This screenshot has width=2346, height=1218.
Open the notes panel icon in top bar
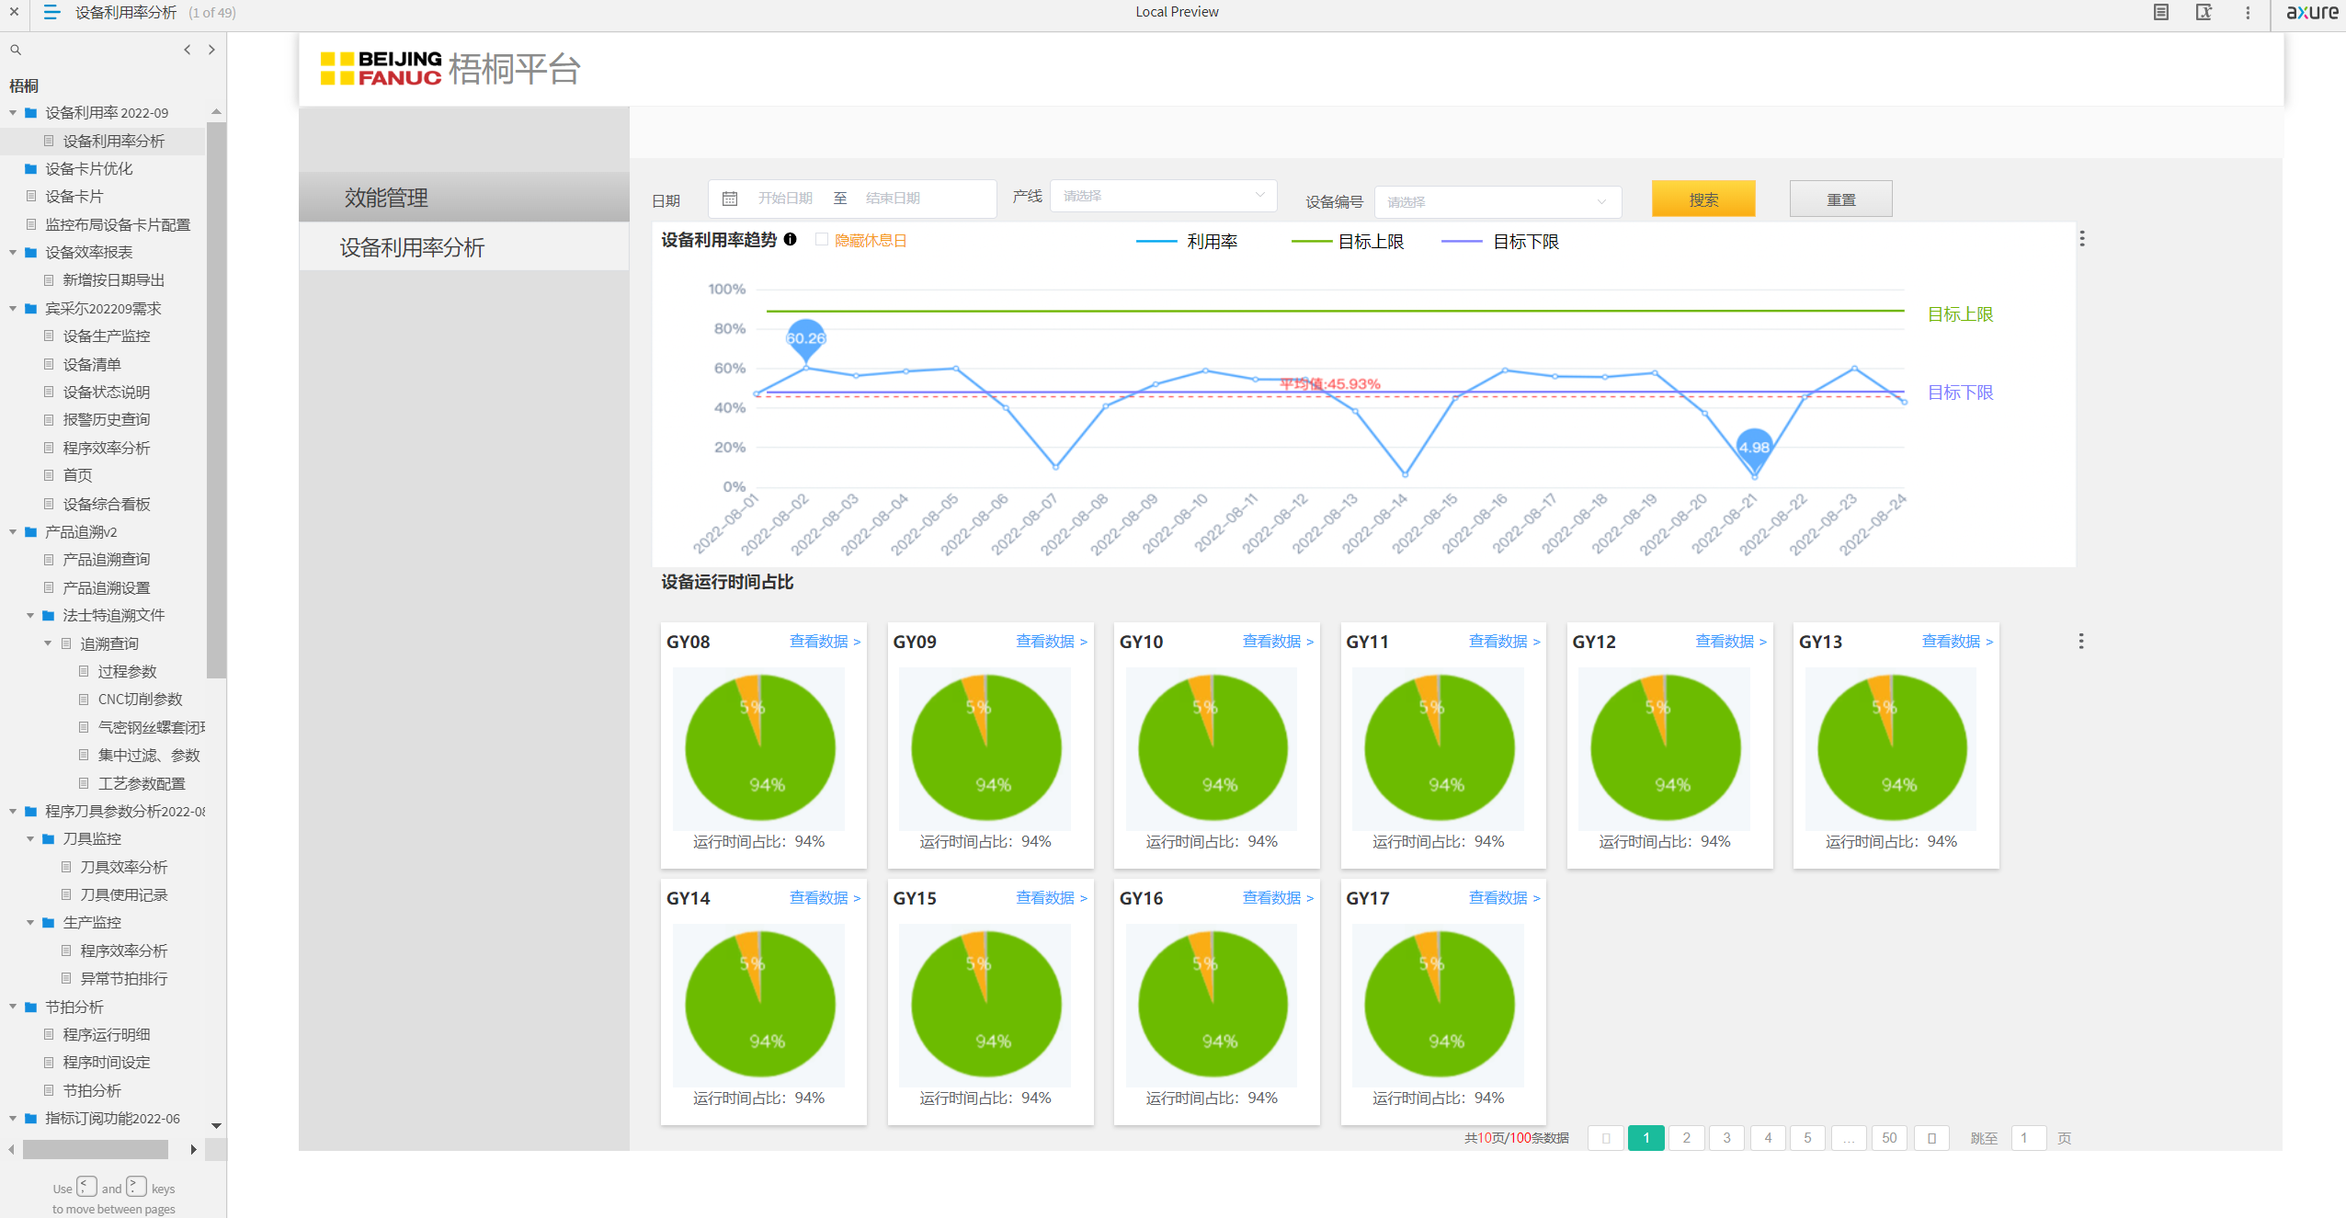[2161, 12]
